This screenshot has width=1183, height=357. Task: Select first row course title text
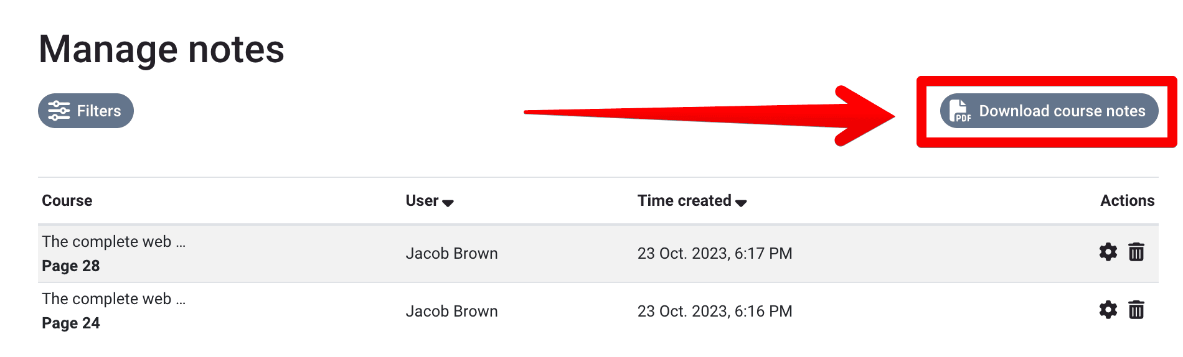(113, 241)
